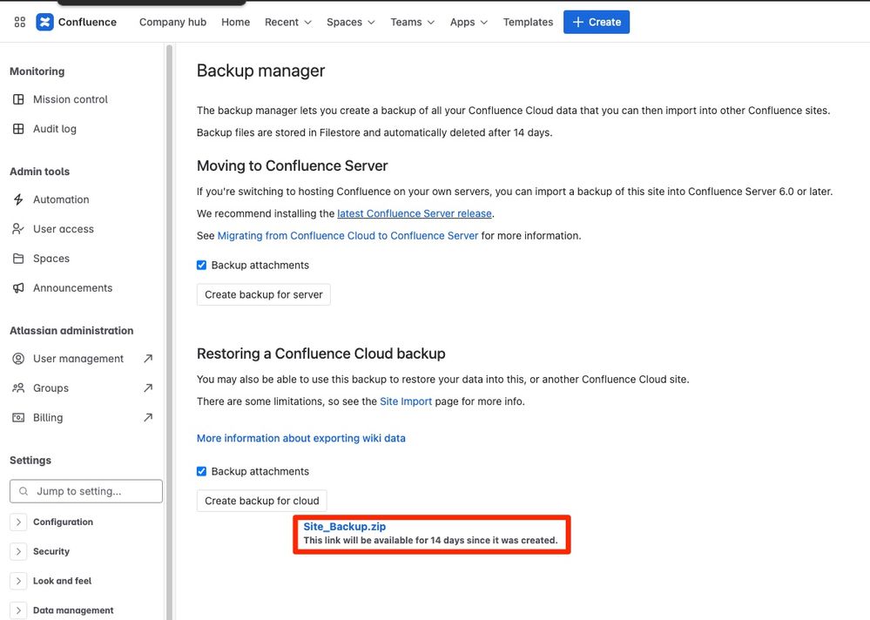The width and height of the screenshot is (870, 620).
Task: Click the Admin tools sidebar heading
Action: click(40, 172)
